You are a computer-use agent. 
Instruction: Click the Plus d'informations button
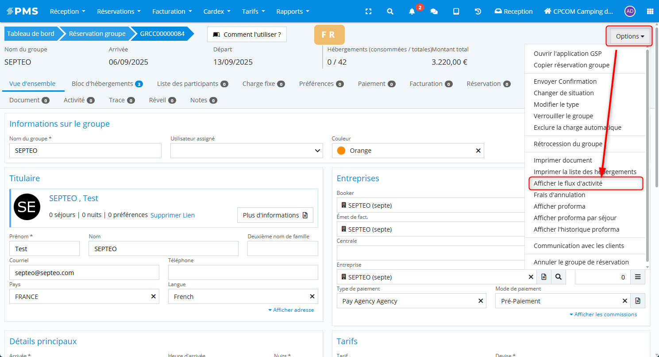tap(275, 215)
